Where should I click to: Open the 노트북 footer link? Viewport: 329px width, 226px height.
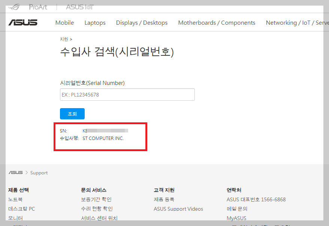click(x=15, y=199)
